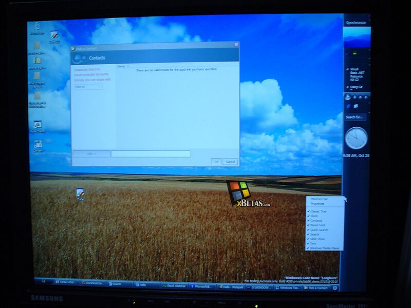Switch to hello - Notepad taskbar item
The height and width of the screenshot is (308, 411).
point(231,287)
